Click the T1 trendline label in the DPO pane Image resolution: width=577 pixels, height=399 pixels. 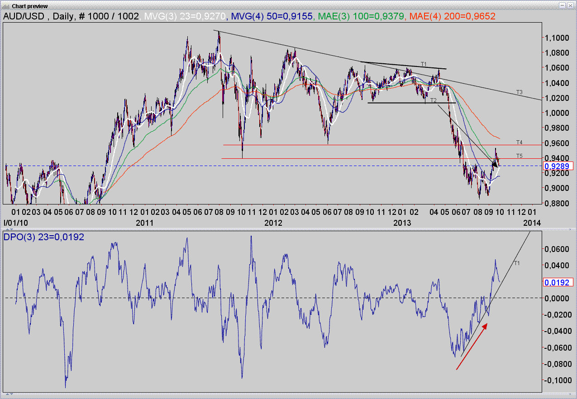517,263
